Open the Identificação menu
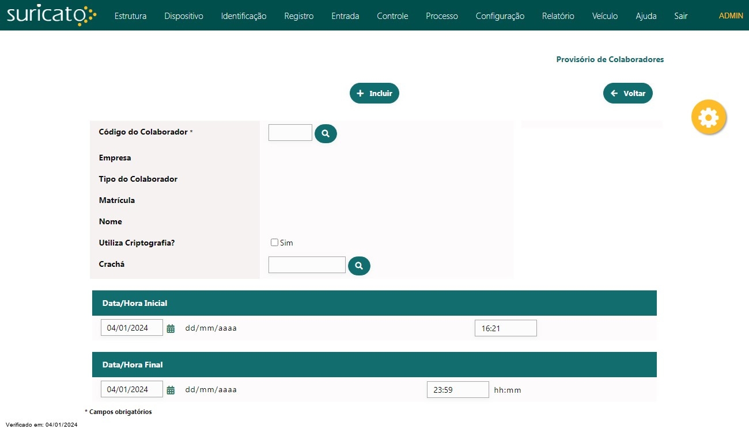Image resolution: width=749 pixels, height=433 pixels. click(x=244, y=16)
